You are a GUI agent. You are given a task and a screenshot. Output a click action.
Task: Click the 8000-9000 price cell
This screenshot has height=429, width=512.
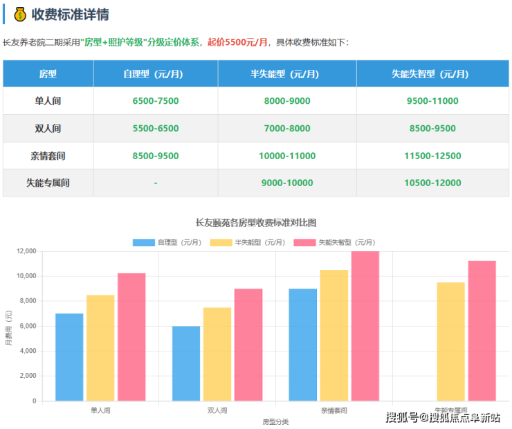[287, 101]
